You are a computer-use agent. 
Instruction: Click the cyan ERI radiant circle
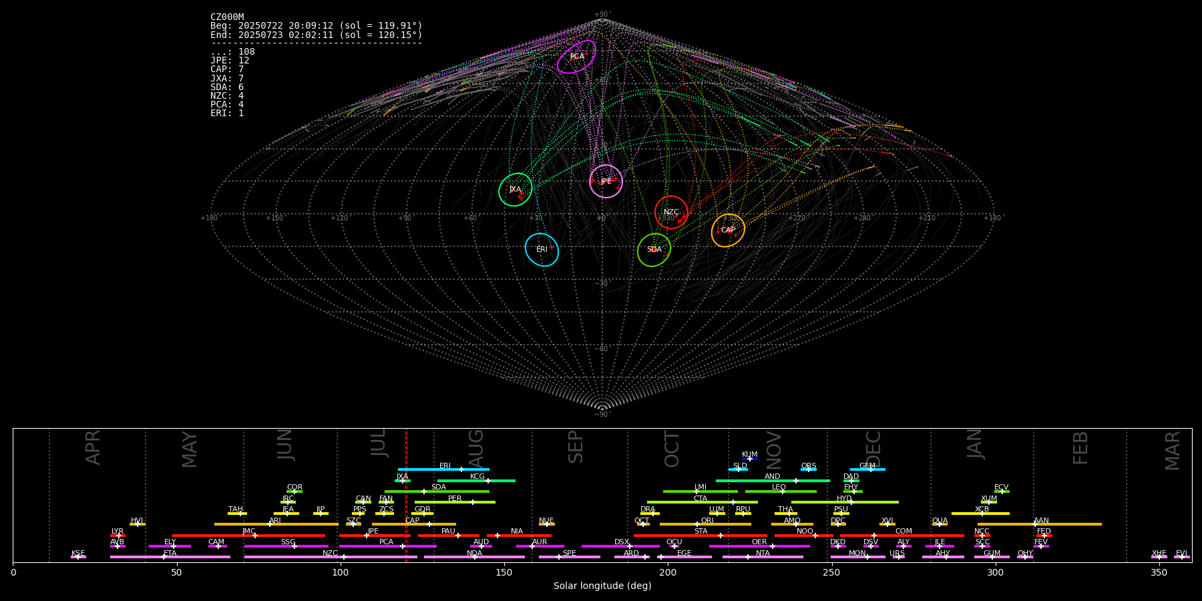[542, 250]
